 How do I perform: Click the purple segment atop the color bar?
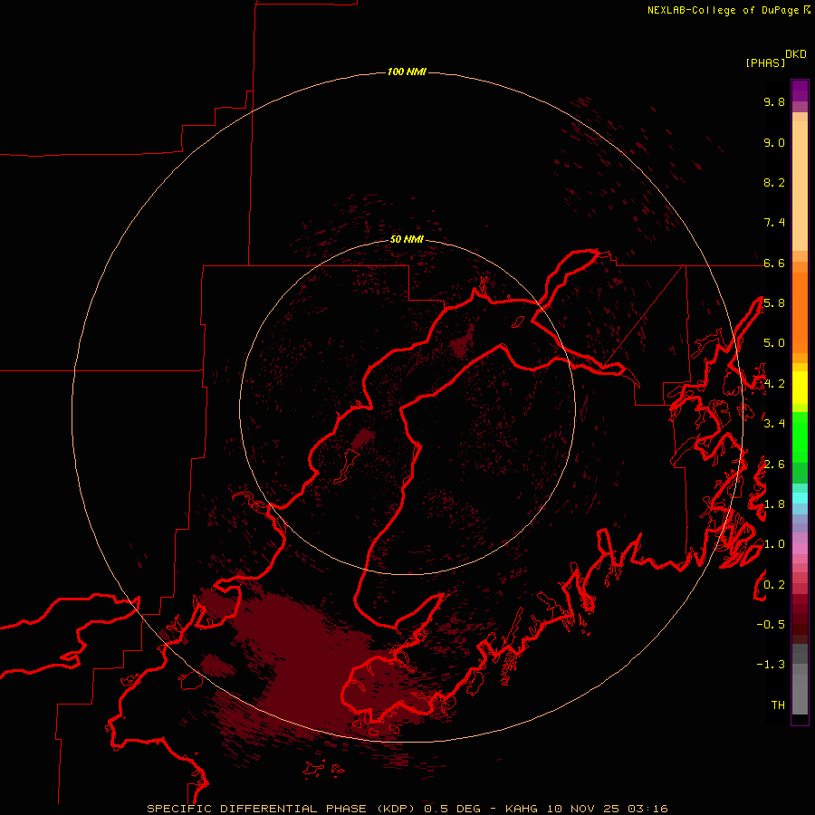tap(800, 91)
